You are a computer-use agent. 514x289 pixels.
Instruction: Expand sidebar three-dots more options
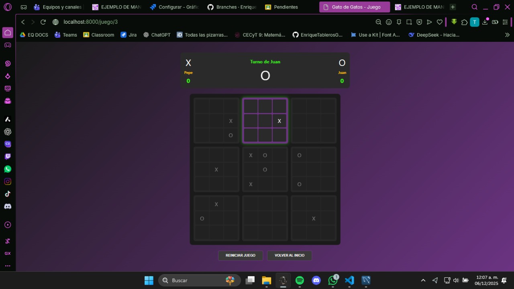point(8,266)
